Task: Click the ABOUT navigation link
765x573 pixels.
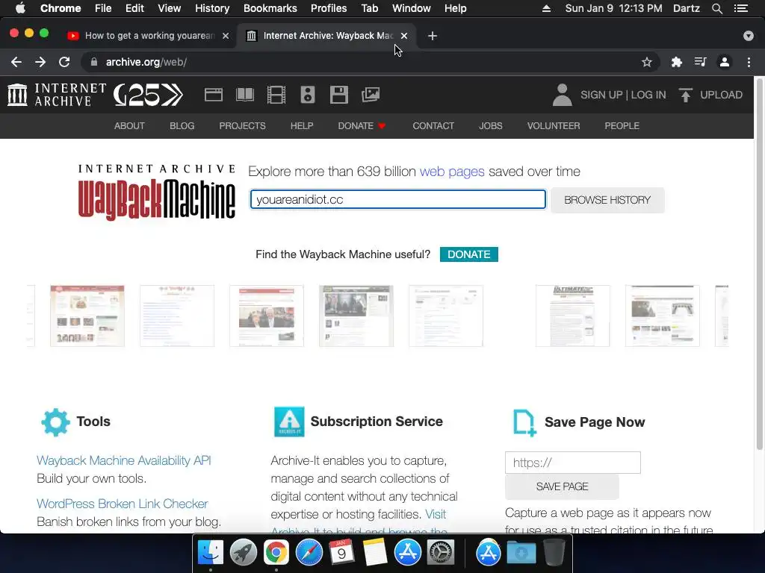Action: click(129, 125)
